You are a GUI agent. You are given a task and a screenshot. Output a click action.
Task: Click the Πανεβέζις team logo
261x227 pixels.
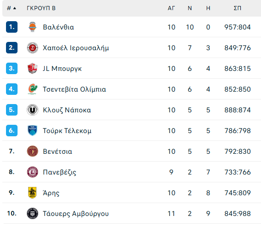pos(32,172)
